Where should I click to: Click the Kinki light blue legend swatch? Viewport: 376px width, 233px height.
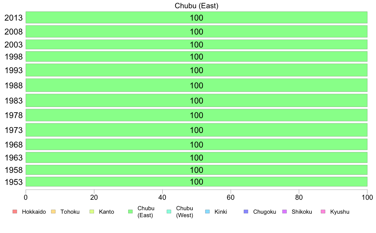[x=207, y=211]
